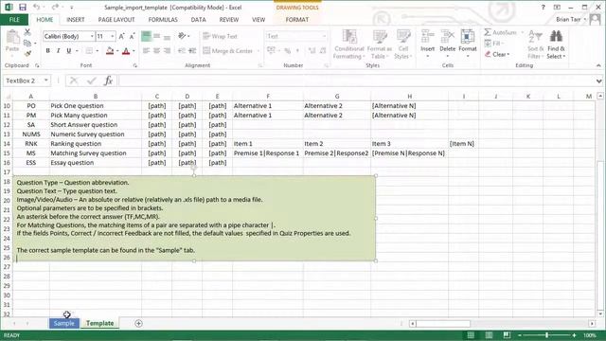Toggle Bold formatting
Image resolution: width=606 pixels, height=341 pixels.
click(x=48, y=50)
